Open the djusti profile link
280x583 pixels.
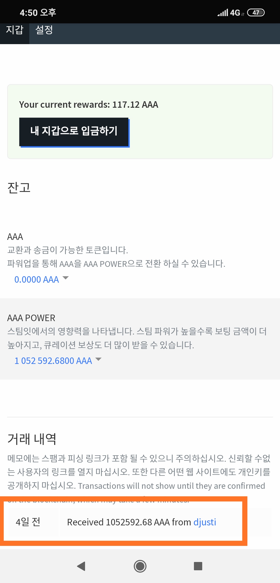coord(205,522)
